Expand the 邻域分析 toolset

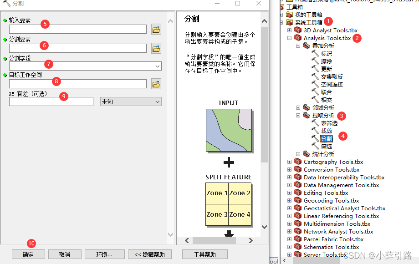298,108
